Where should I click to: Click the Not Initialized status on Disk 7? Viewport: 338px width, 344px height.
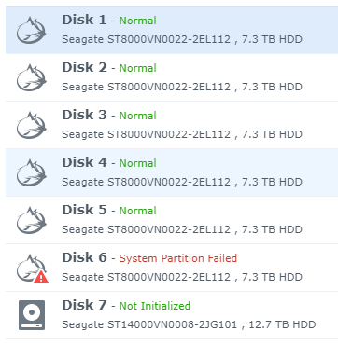coord(155,306)
